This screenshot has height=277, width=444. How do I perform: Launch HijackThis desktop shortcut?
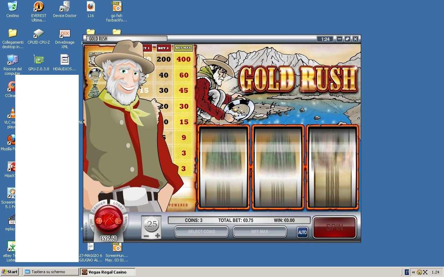pyautogui.click(x=10, y=169)
